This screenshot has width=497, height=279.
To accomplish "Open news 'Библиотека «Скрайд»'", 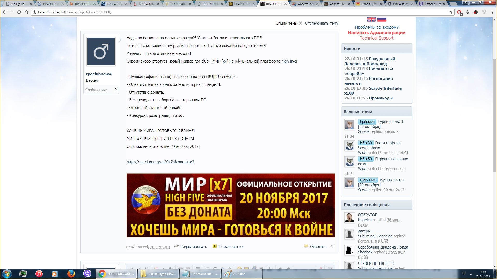I will pos(369,71).
